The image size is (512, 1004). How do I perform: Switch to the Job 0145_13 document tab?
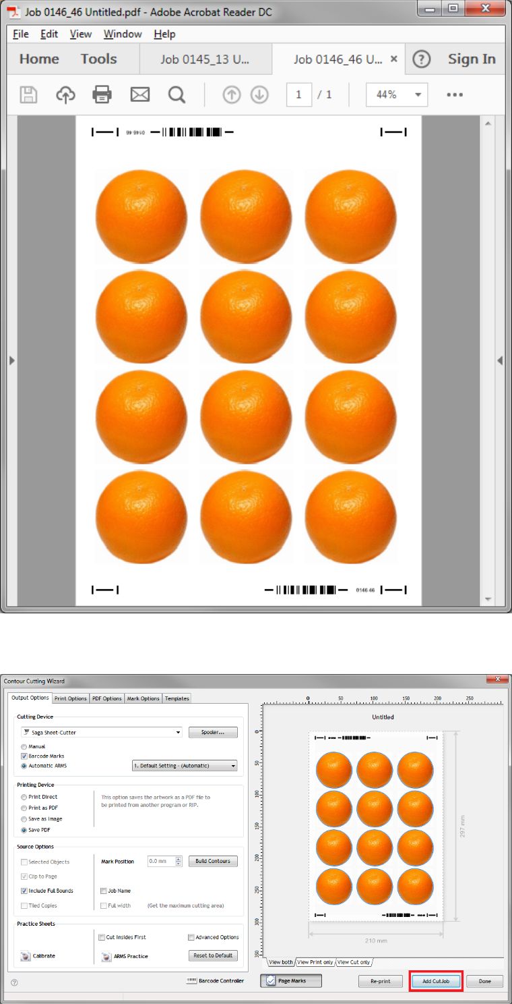click(205, 59)
